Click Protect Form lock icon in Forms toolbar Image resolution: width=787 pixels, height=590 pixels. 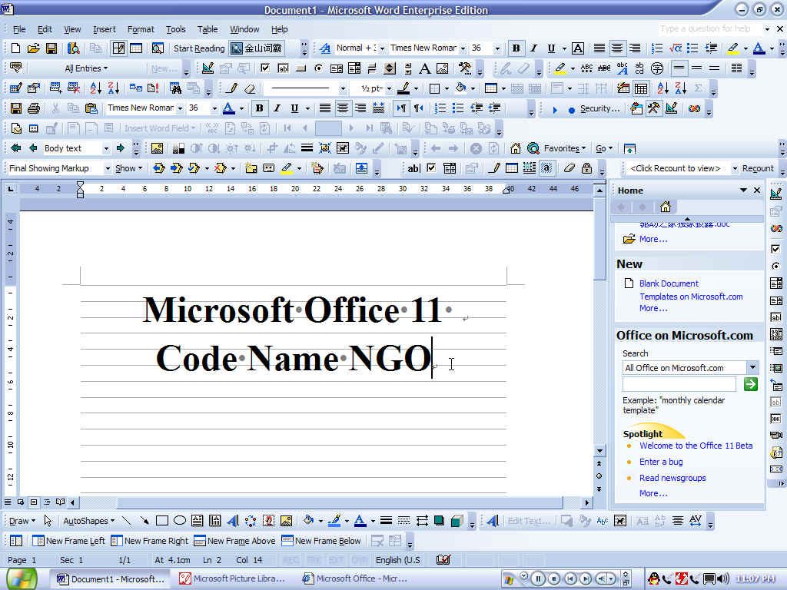(x=586, y=168)
